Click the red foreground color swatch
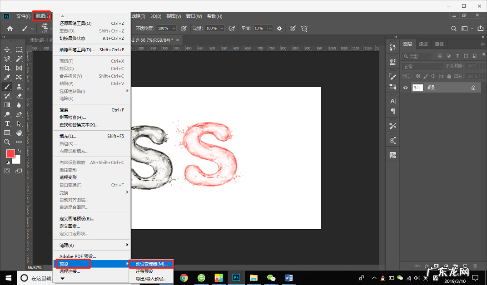 tap(10, 154)
